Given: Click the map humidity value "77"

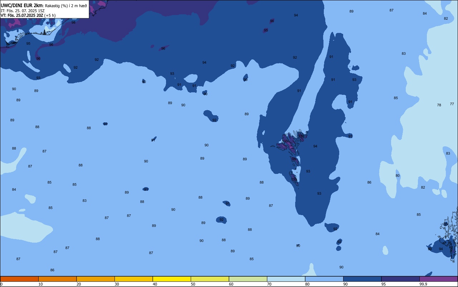Looking at the screenshot, I should pos(452,104).
